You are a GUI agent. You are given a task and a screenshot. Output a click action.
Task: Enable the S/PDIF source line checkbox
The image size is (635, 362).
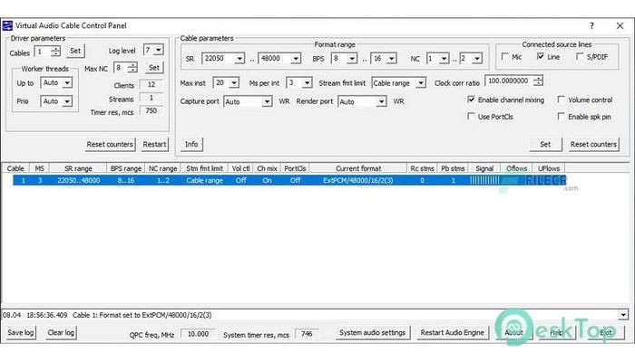click(x=580, y=56)
